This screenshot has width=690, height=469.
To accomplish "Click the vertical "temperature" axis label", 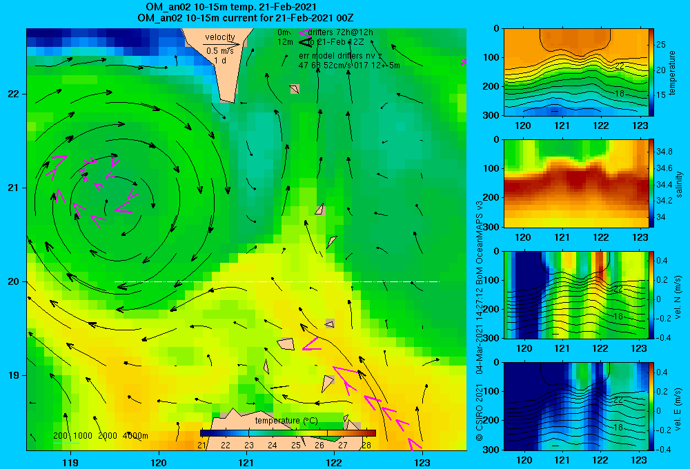I will (x=672, y=72).
